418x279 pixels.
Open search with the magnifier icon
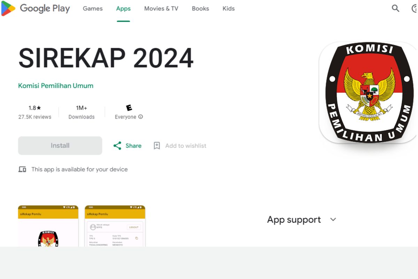(x=395, y=8)
